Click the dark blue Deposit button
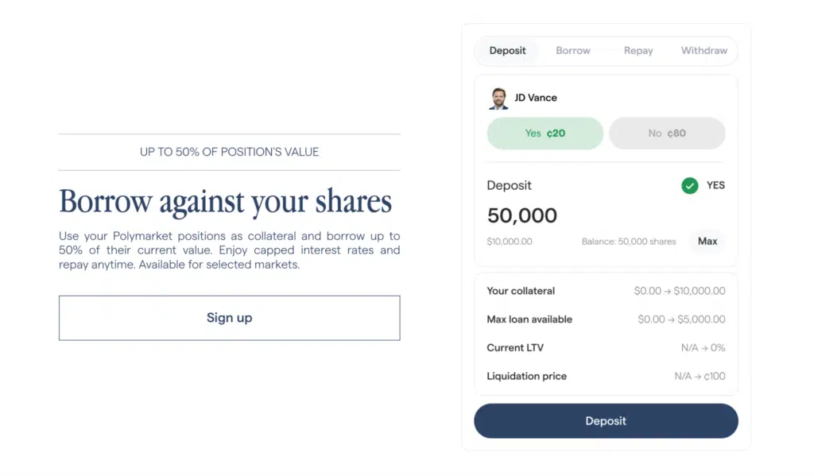The height and width of the screenshot is (476, 814). 606,421
